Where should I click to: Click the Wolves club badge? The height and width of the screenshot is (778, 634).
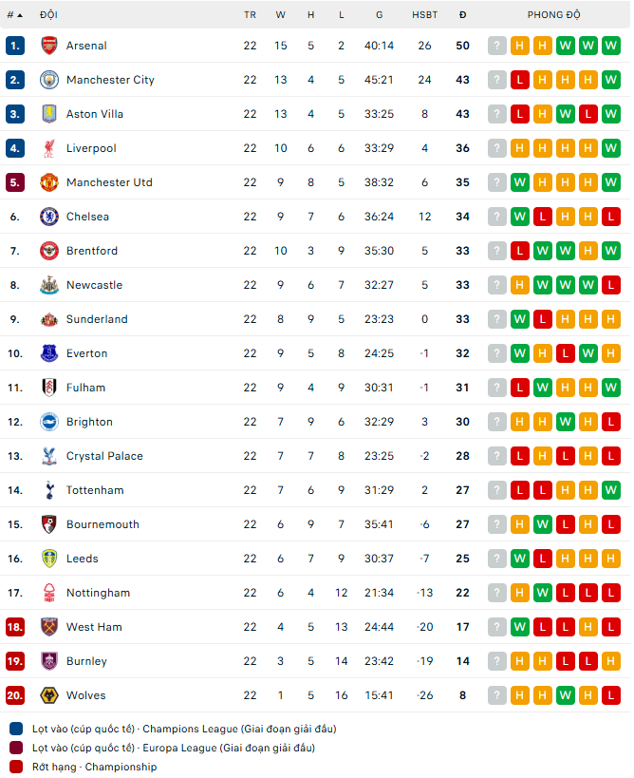click(x=49, y=695)
